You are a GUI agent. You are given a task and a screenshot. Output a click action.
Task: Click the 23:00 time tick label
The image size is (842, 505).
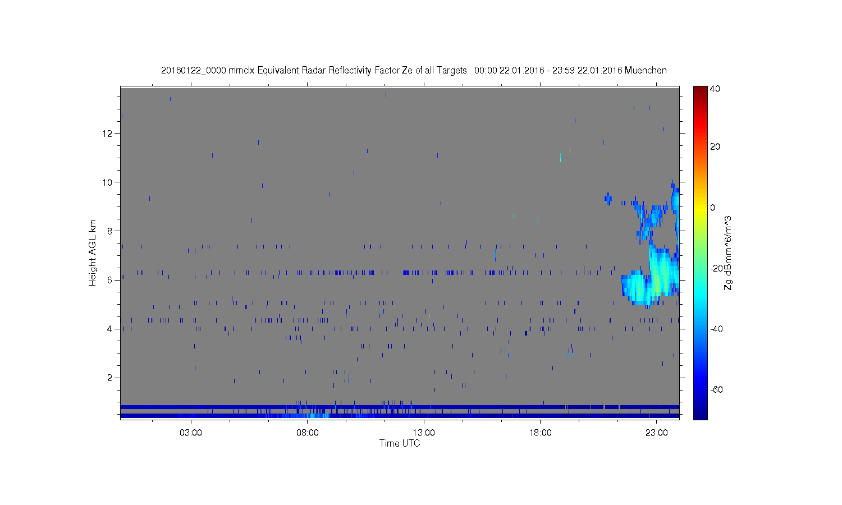[x=657, y=433]
